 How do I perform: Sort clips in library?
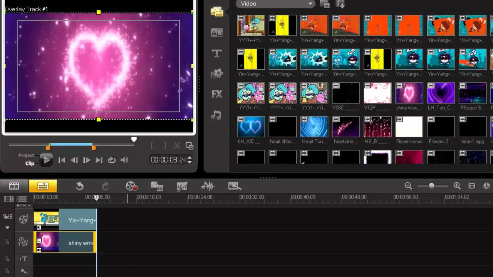pos(340,4)
